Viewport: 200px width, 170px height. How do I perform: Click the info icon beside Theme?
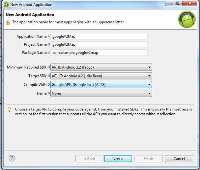click(x=49, y=93)
